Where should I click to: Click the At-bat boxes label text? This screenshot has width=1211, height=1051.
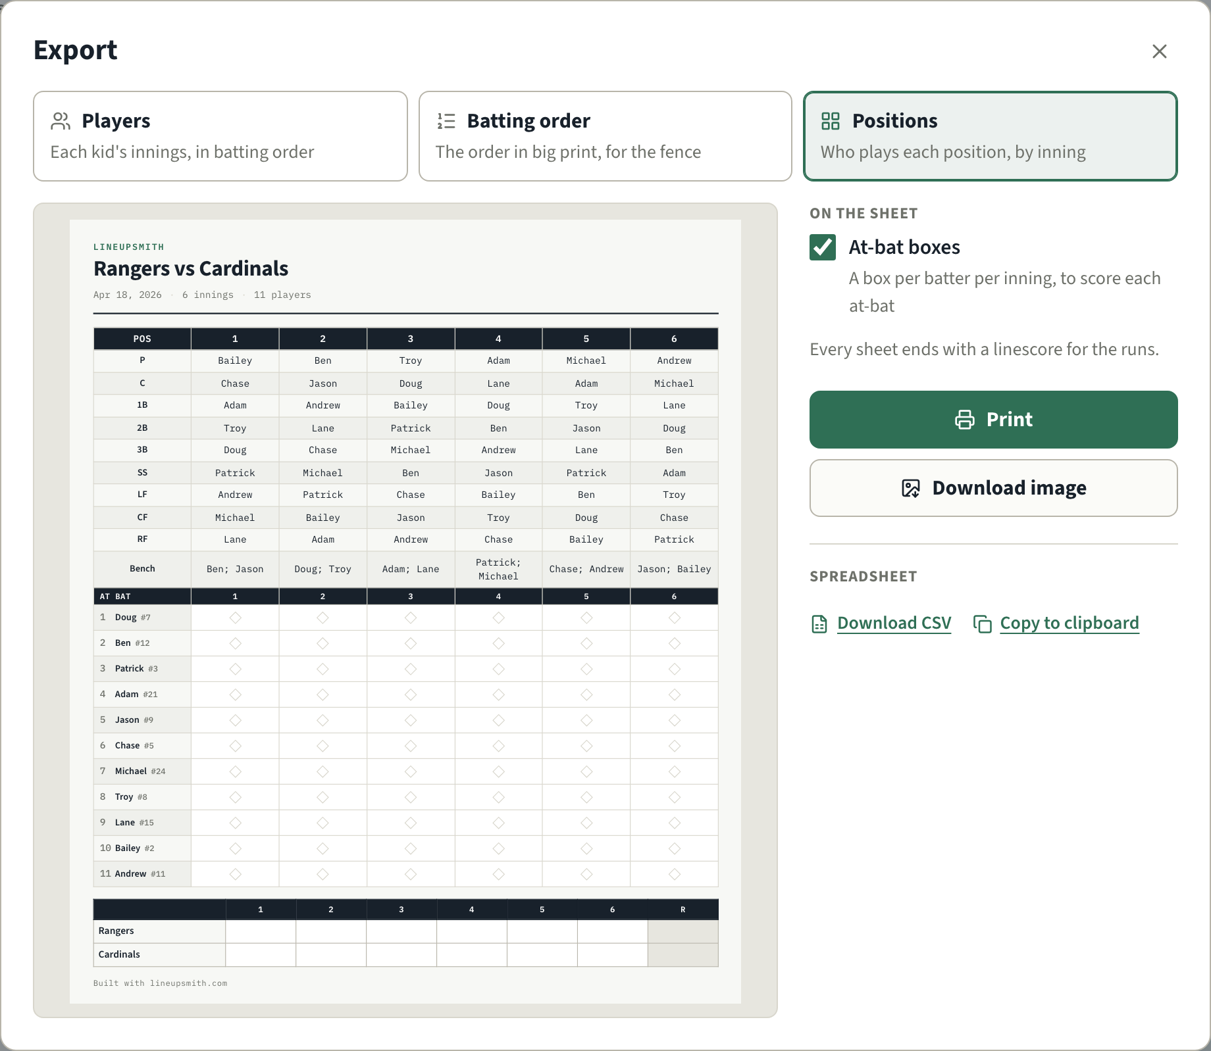tap(904, 247)
